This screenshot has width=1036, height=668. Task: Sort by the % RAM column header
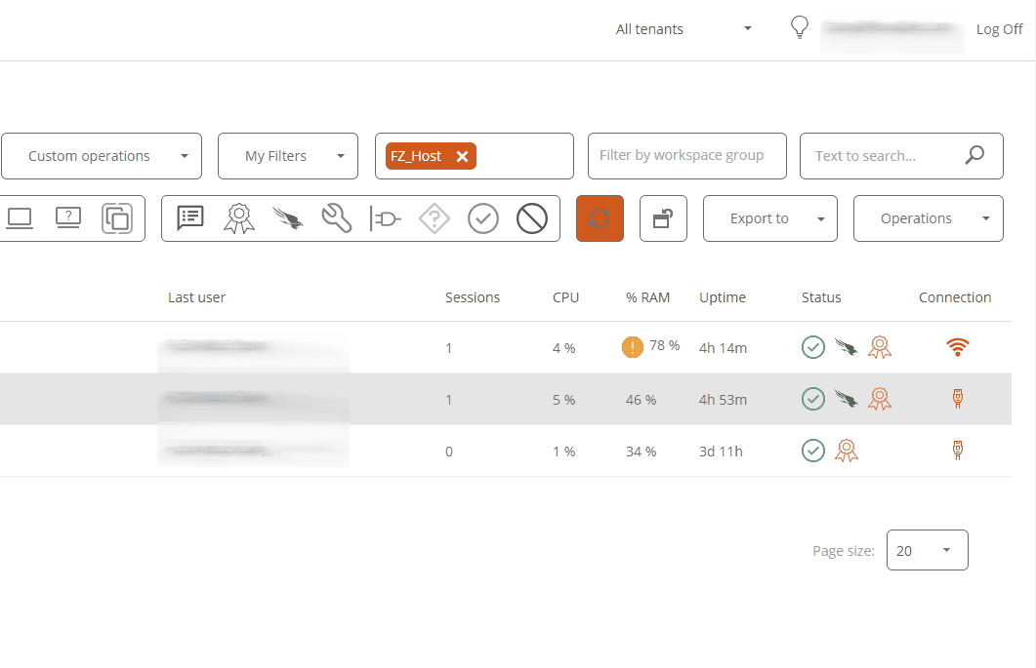coord(647,297)
